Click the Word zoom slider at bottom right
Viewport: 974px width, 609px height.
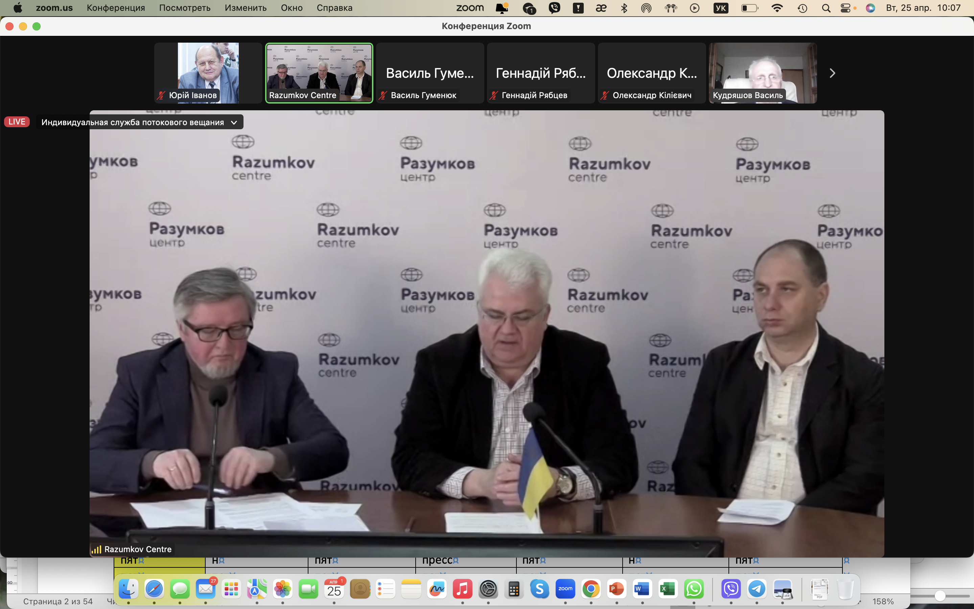[x=940, y=596]
